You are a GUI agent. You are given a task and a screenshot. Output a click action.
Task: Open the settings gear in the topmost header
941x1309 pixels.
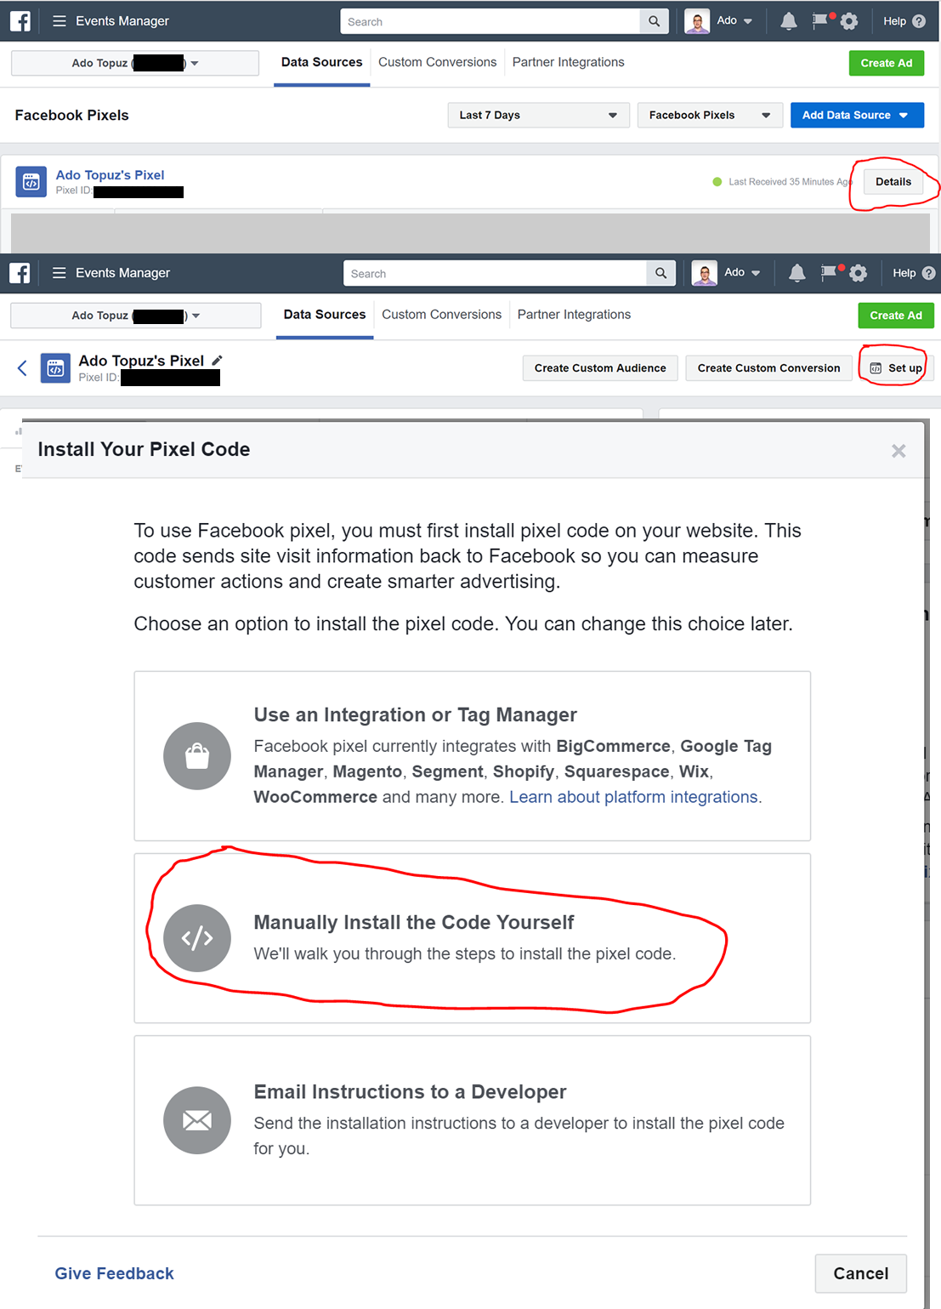849,21
